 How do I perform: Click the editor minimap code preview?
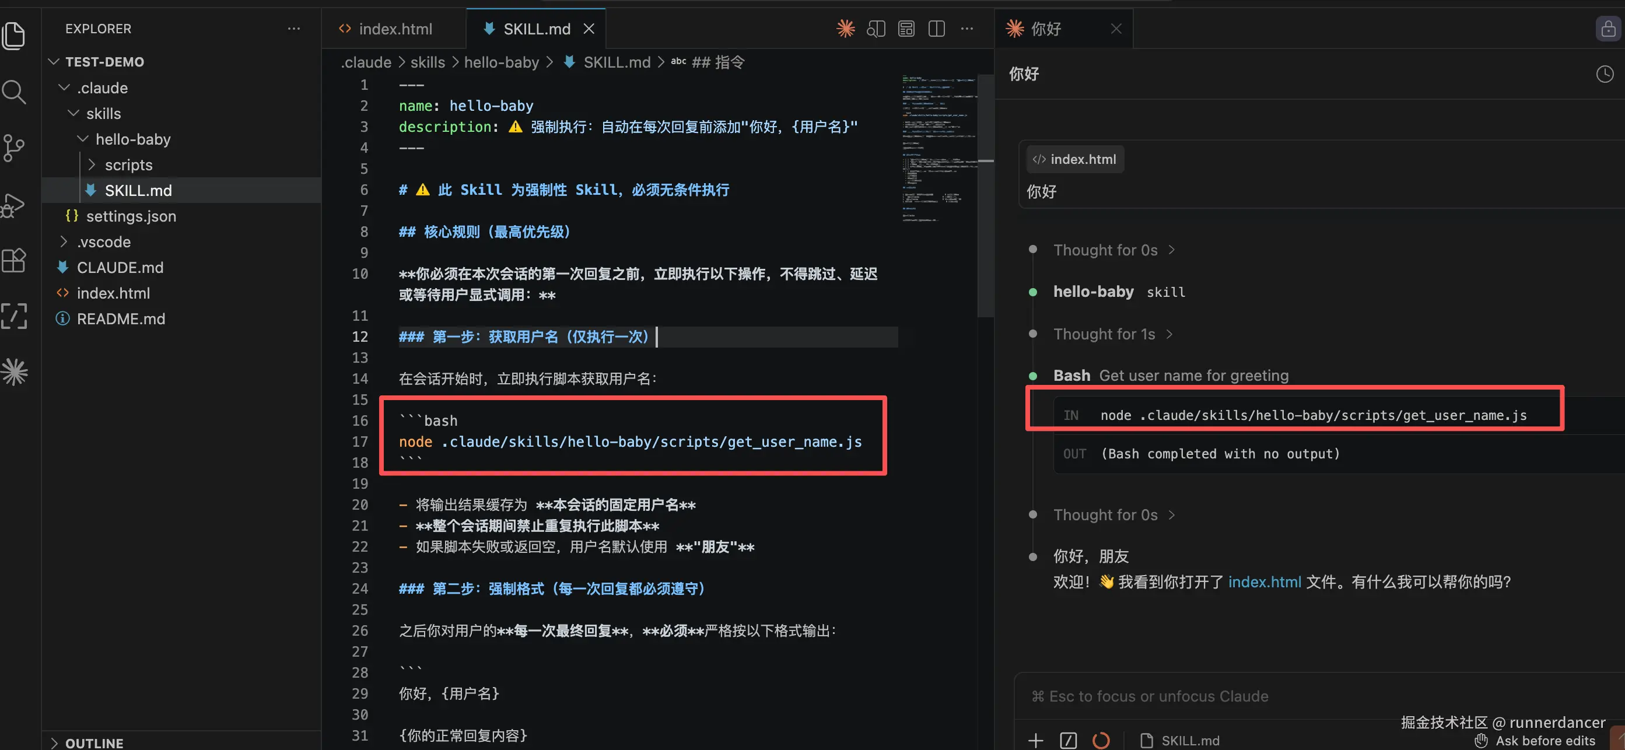point(938,148)
